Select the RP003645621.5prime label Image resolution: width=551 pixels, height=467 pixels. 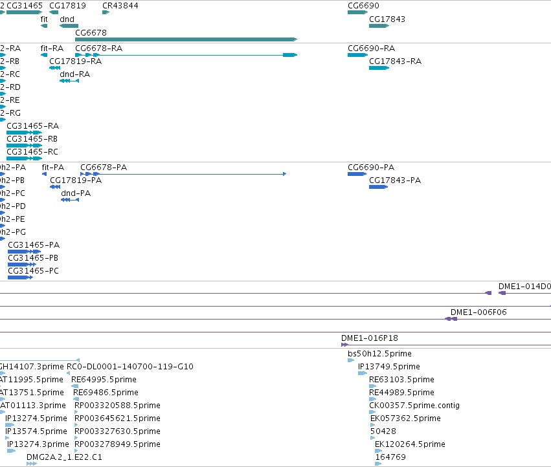[x=117, y=418]
